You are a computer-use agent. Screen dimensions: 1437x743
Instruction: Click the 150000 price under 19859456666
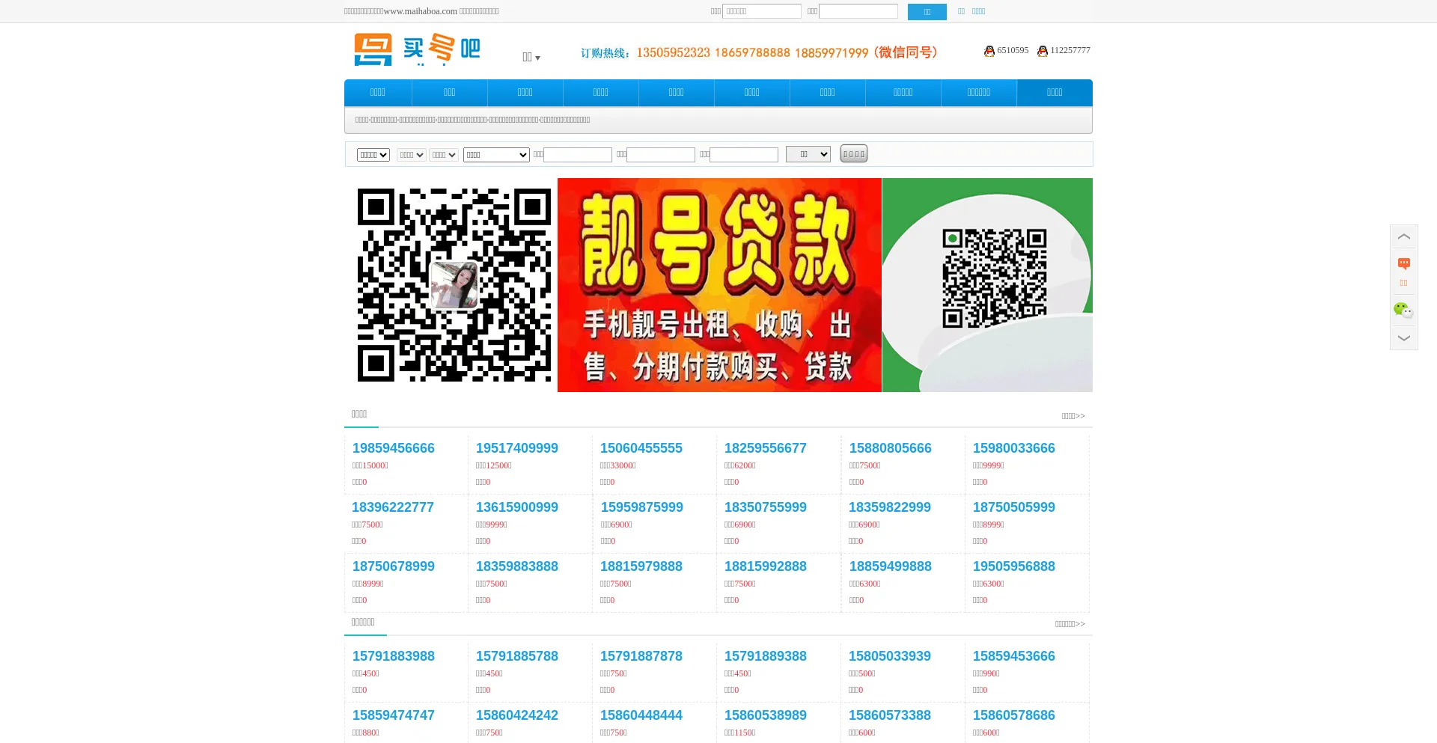373,465
